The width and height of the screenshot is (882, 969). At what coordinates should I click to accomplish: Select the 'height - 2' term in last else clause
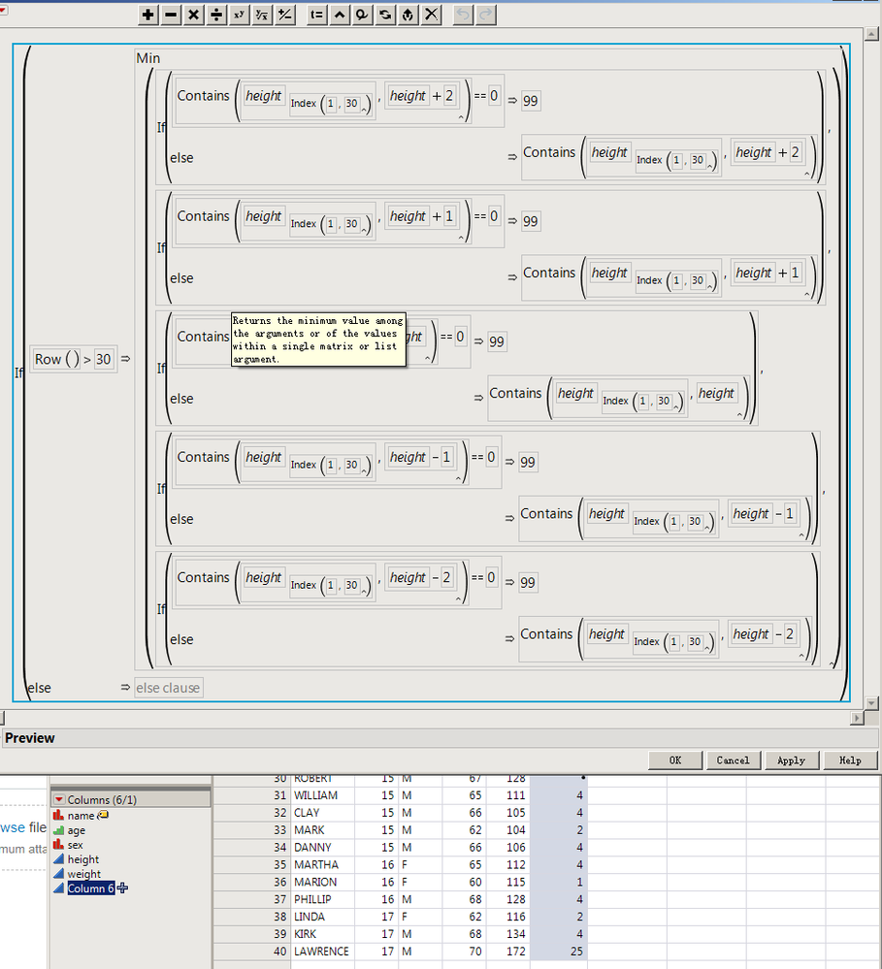tap(766, 634)
